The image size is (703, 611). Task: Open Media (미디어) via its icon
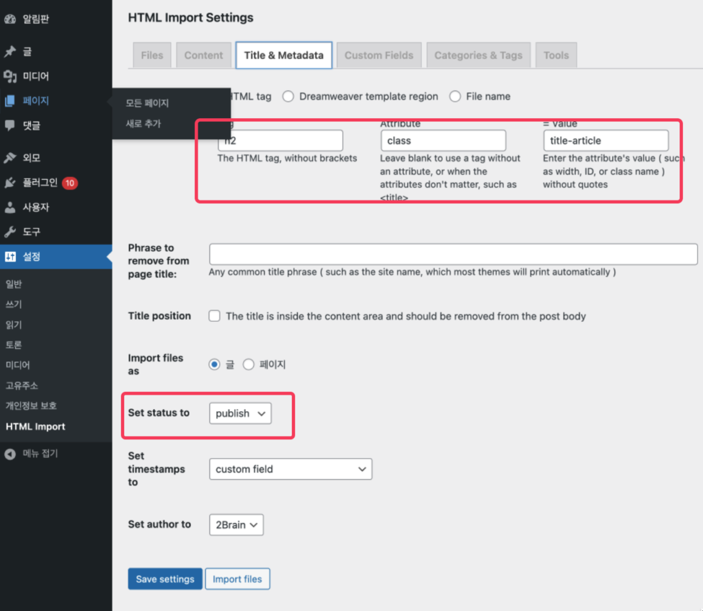pos(10,76)
